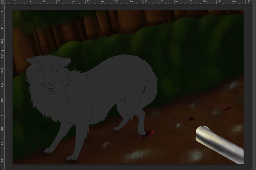Click the small blood mark above the gun barrel
The width and height of the screenshot is (256, 170).
[x=190, y=119]
